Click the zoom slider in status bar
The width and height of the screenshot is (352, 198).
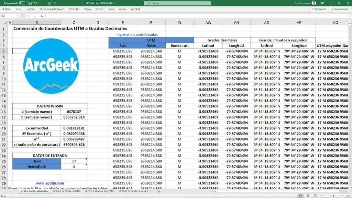[333, 196]
